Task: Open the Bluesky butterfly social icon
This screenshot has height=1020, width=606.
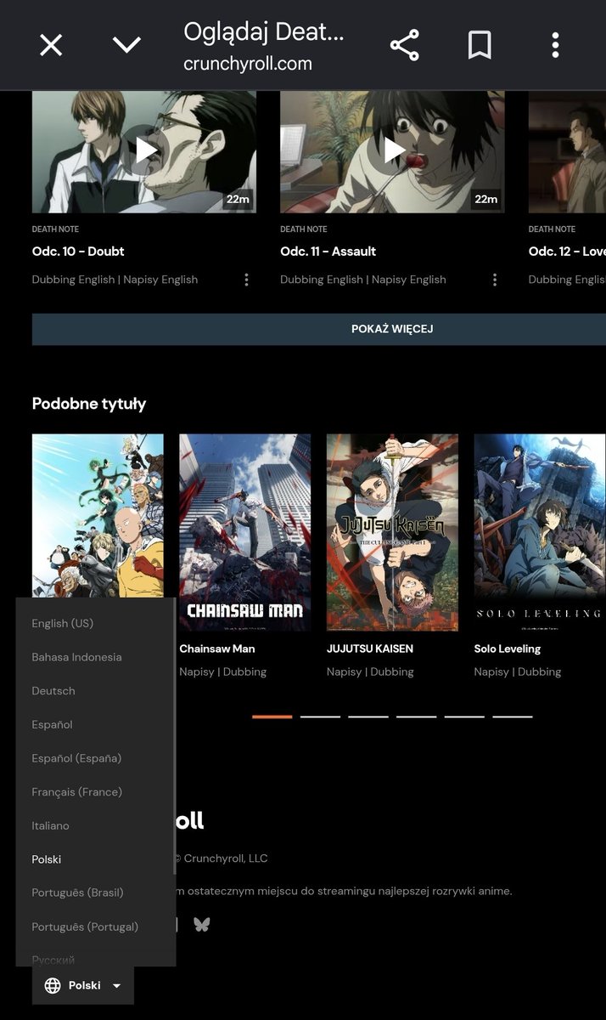Action: coord(201,924)
